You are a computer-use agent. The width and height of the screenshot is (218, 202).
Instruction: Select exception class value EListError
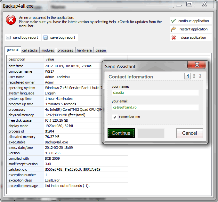pos(52,180)
